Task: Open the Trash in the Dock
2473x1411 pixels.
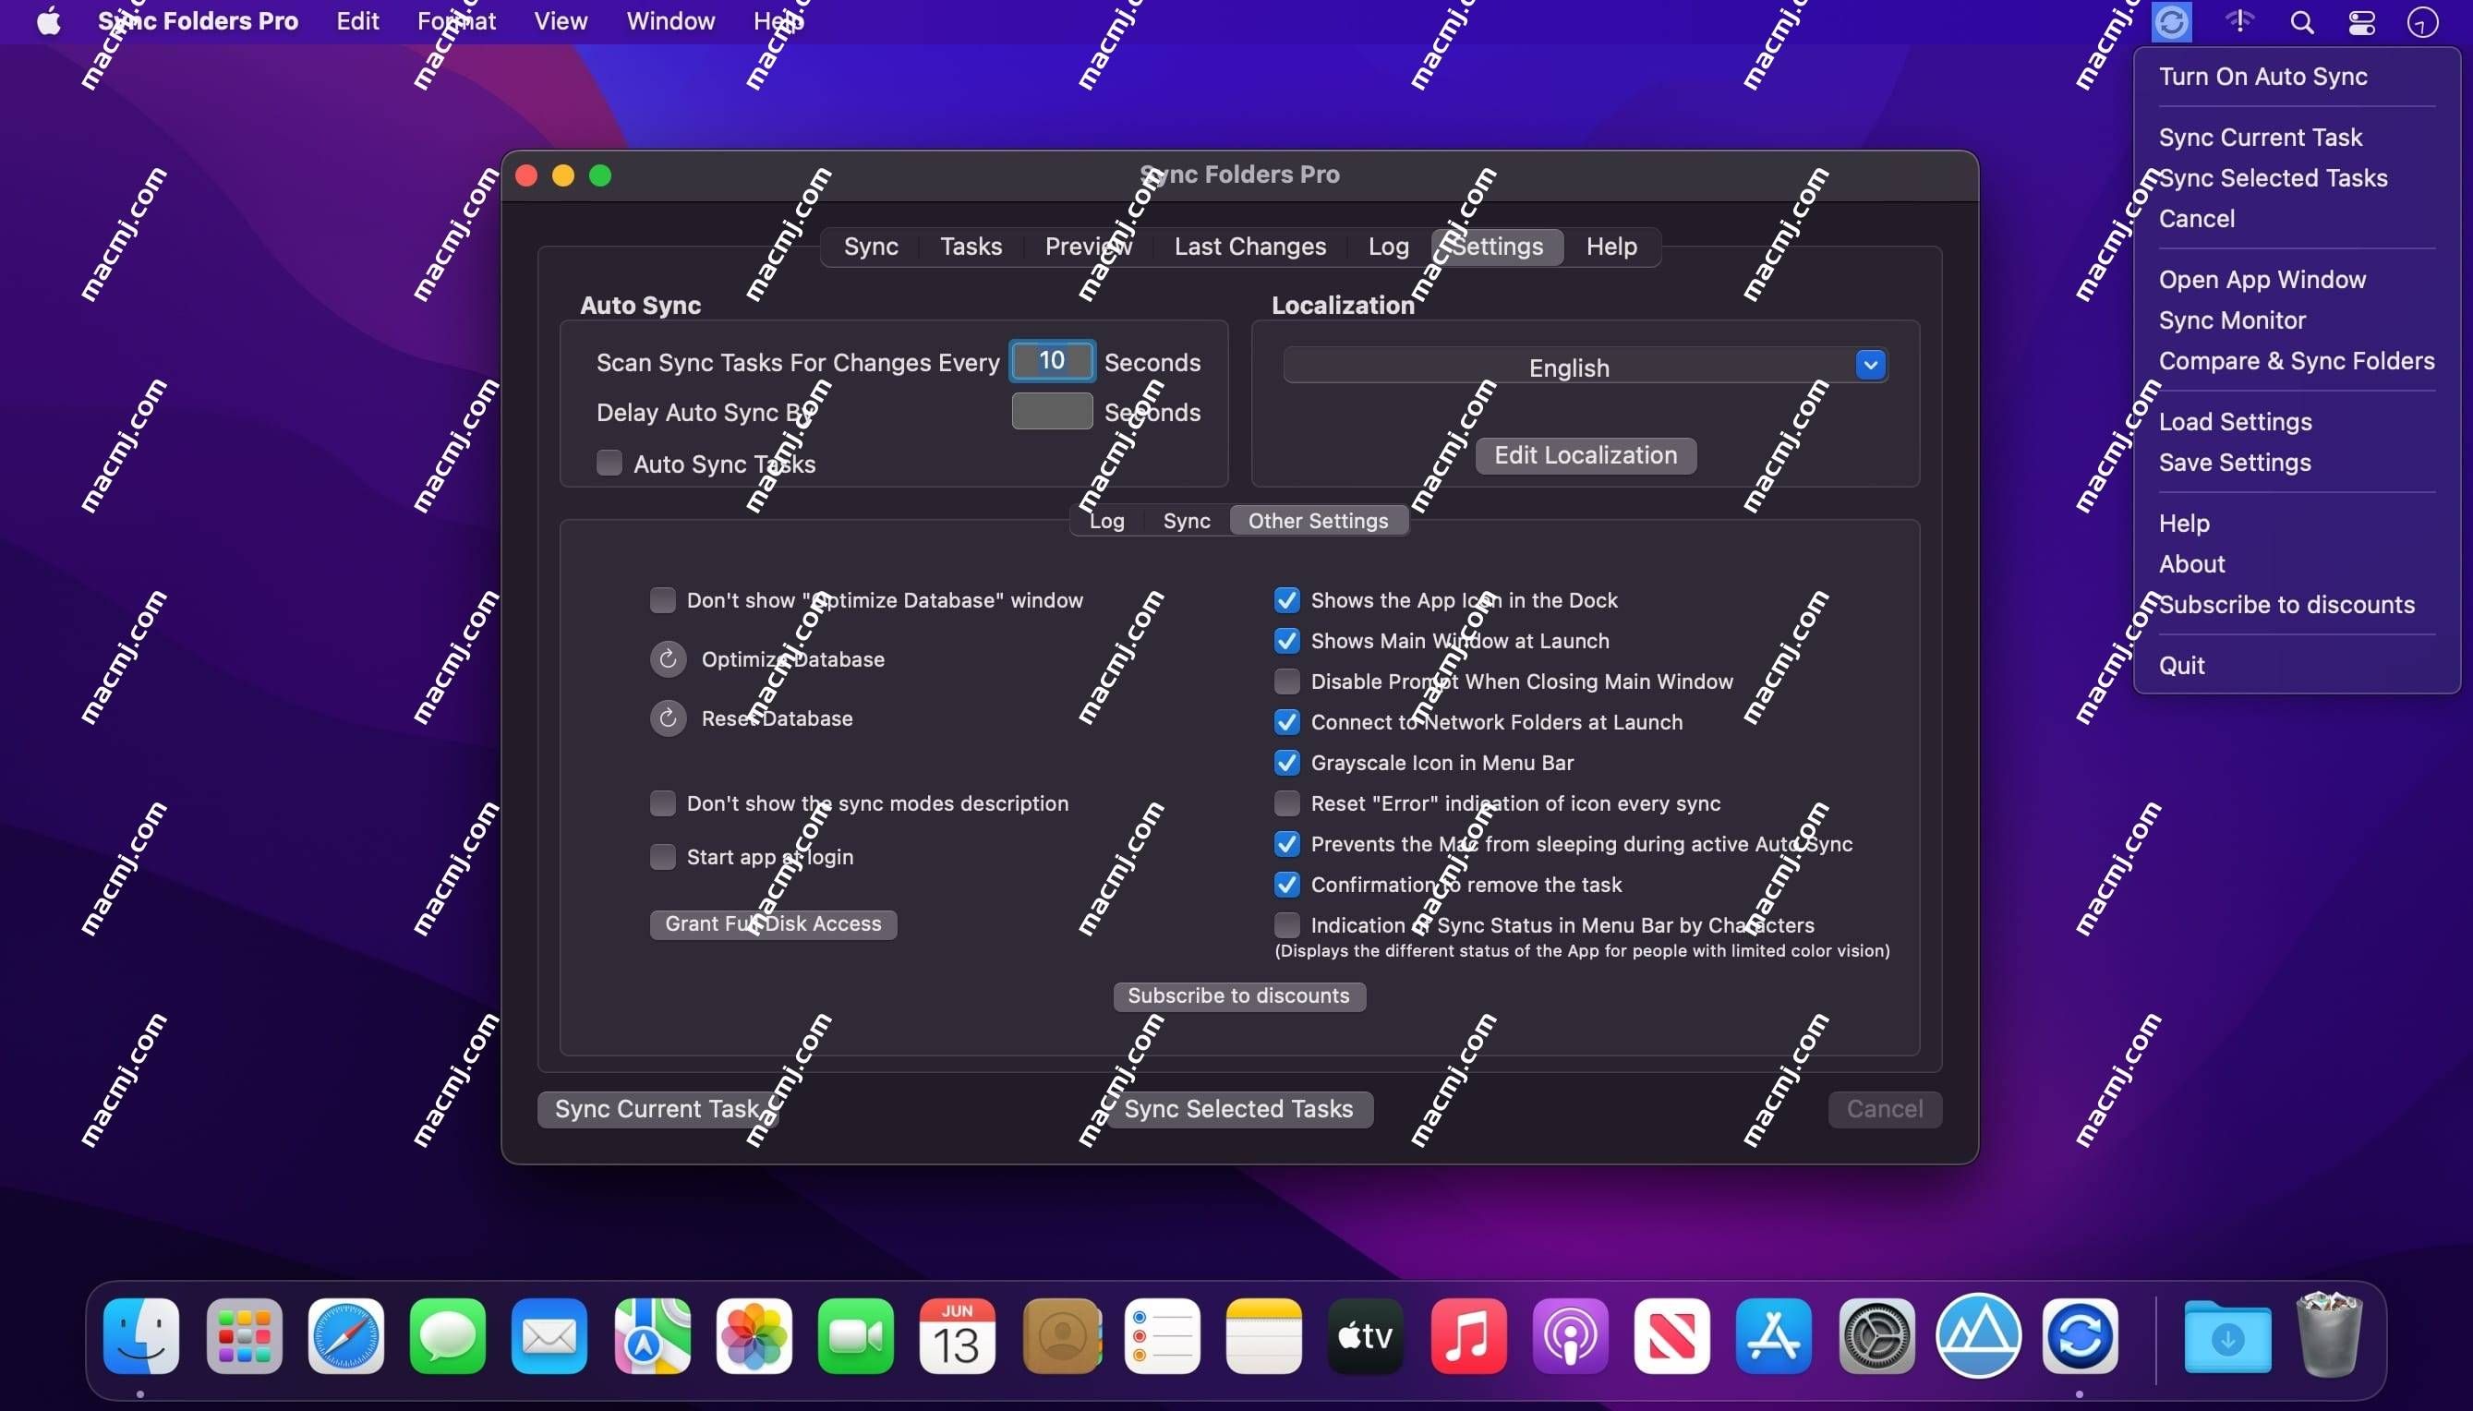Action: (2329, 1334)
